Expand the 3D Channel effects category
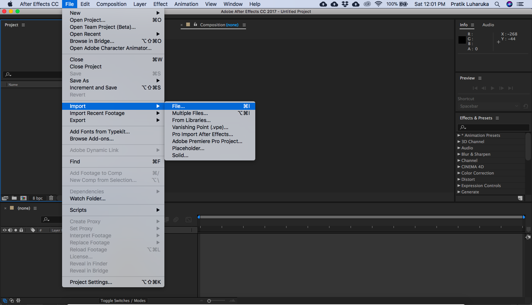This screenshot has height=305, width=532. [x=459, y=142]
